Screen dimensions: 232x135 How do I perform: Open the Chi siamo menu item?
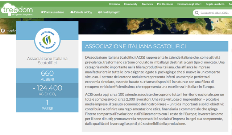pos(114,4)
